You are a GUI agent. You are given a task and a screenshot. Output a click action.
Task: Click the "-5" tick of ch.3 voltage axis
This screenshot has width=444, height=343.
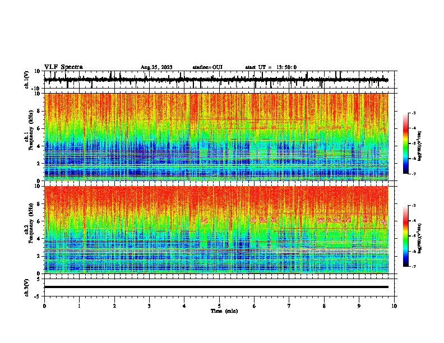coord(38,296)
